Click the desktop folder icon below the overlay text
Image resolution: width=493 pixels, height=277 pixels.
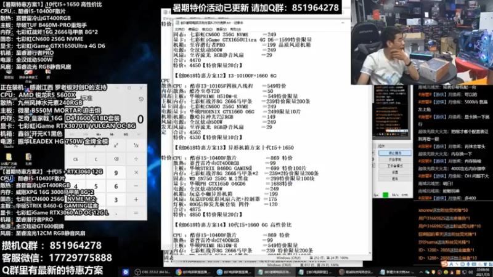point(9,157)
